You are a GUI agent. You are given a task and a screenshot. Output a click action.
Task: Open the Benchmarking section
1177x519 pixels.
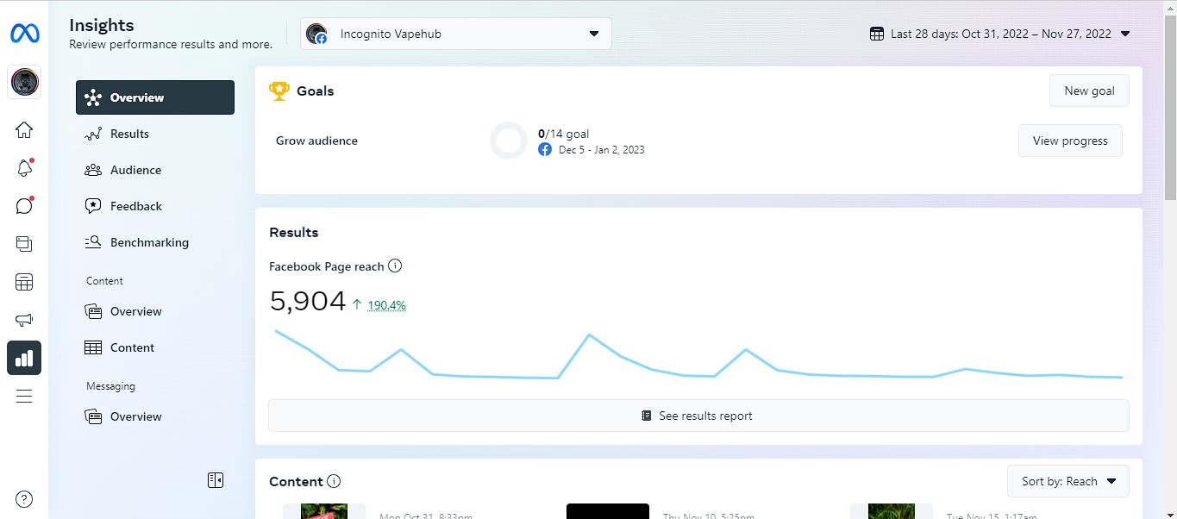point(155,242)
